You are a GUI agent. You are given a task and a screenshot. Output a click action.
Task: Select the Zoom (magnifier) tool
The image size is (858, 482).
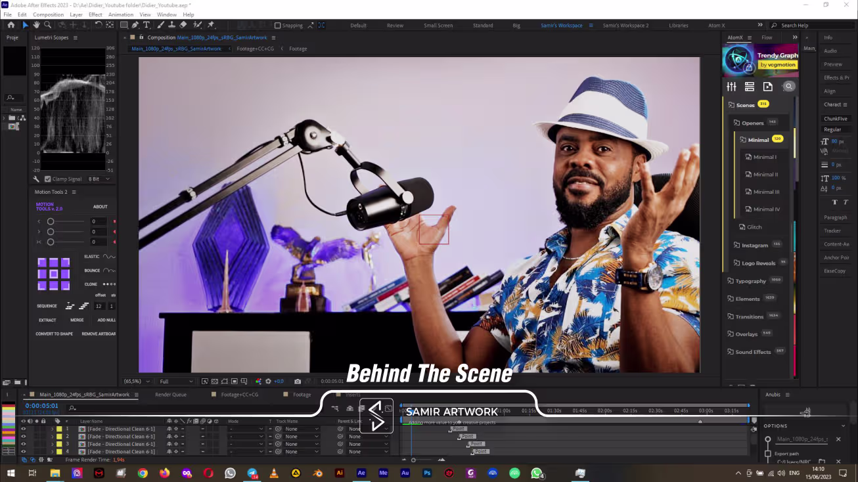point(47,25)
